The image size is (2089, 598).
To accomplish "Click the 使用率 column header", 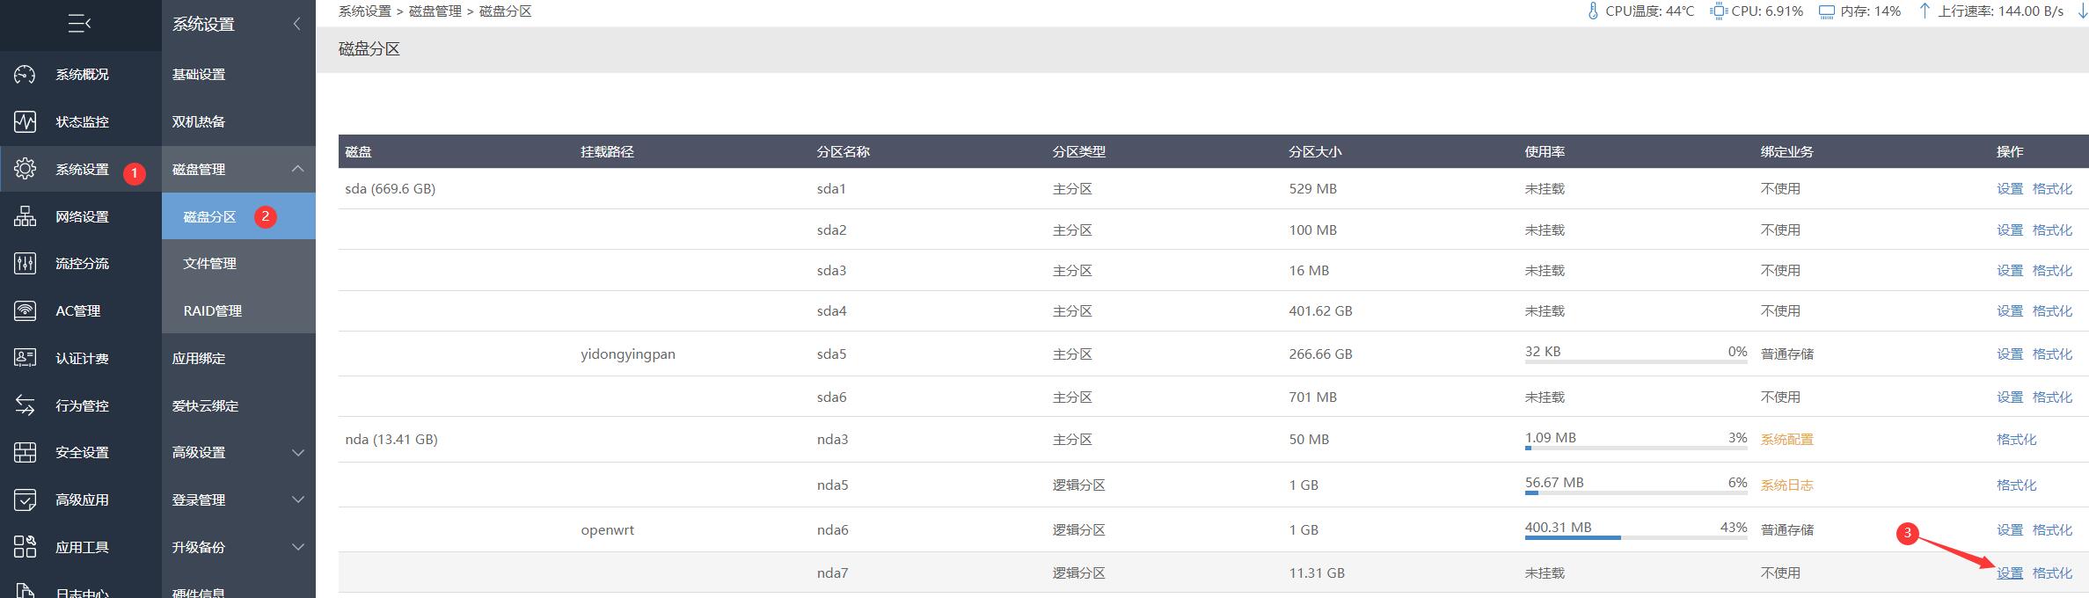I will click(1545, 152).
